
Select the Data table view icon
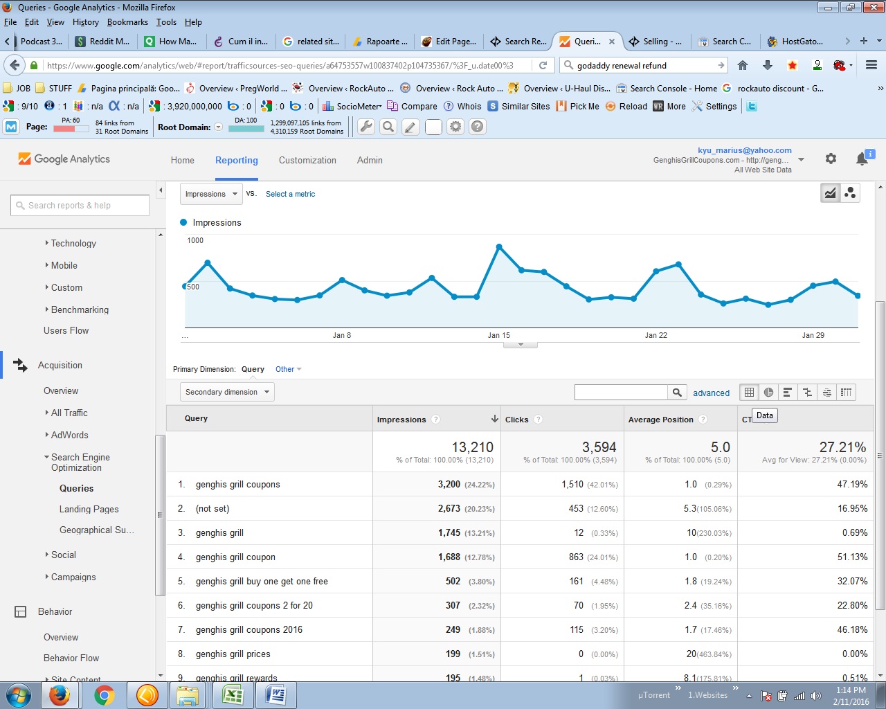pyautogui.click(x=749, y=393)
